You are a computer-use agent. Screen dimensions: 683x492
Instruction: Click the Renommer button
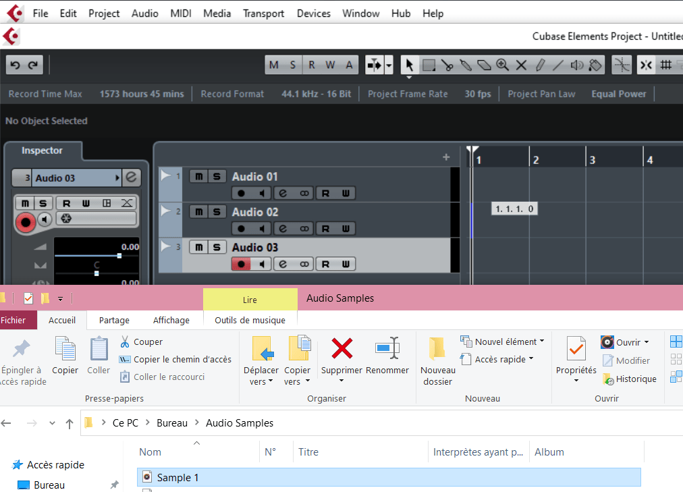point(386,358)
